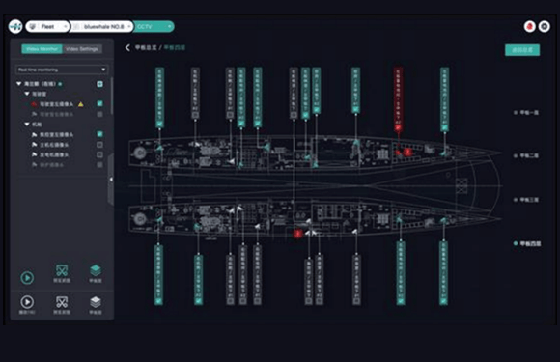Go back using the breadcrumb arrow
Screen dimensions: 560x362
127,48
